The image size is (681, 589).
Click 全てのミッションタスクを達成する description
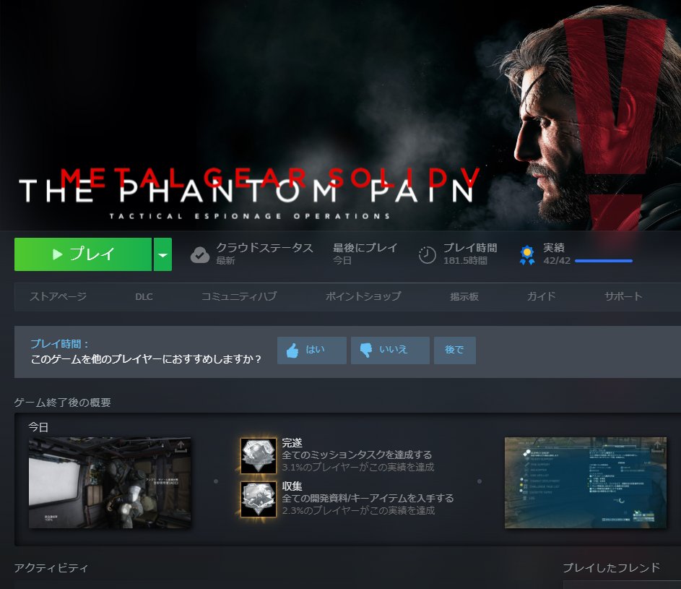357,455
